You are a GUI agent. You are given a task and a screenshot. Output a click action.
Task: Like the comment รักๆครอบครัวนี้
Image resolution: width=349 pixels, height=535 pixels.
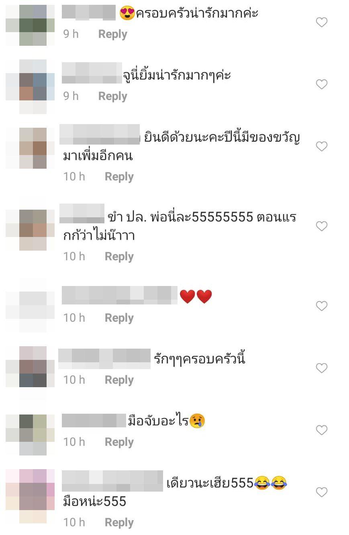[x=322, y=368]
